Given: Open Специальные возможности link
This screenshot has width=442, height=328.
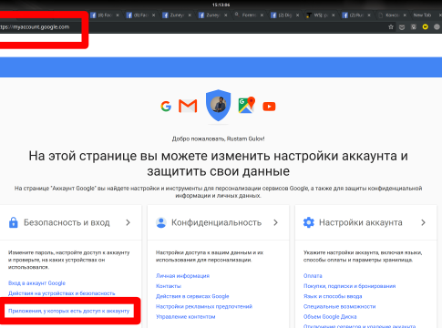Looking at the screenshot, I should point(339,306).
